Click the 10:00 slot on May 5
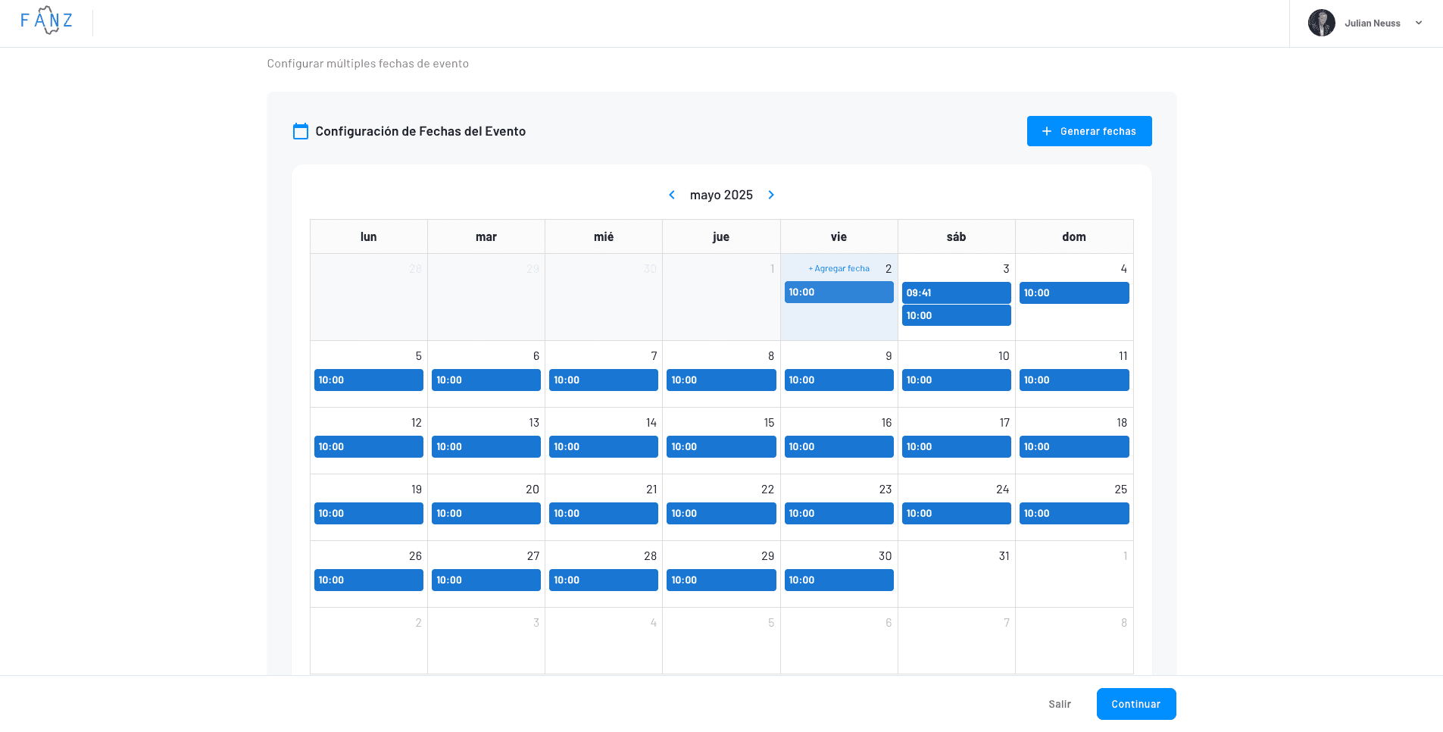 pos(368,380)
